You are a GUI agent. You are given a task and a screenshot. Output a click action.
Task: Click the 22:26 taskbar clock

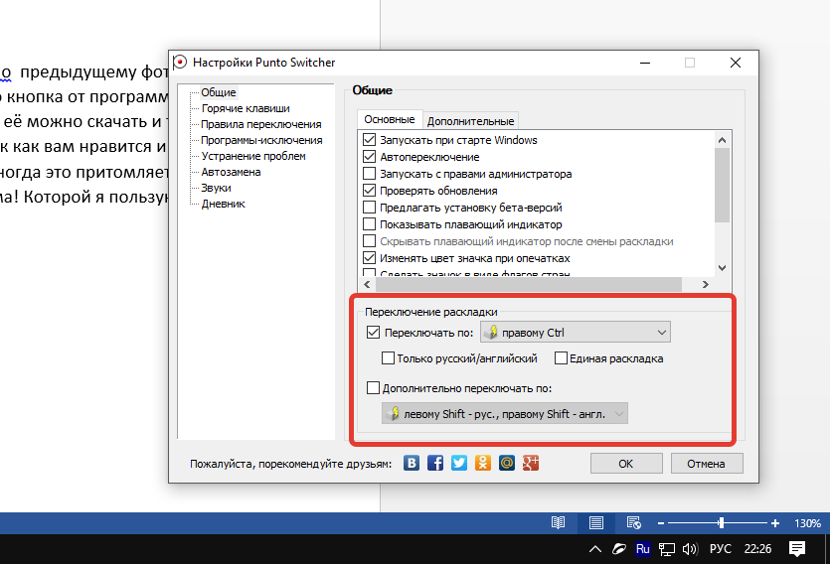pyautogui.click(x=757, y=549)
